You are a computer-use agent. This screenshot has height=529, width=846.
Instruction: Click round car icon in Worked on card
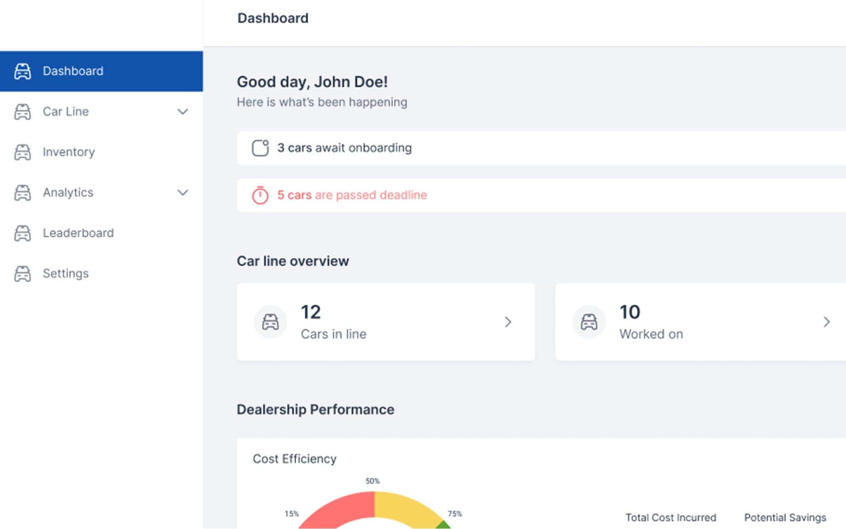[589, 322]
